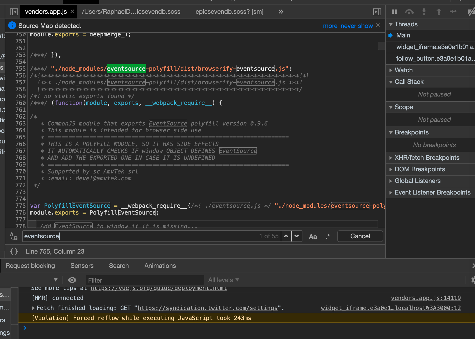475x339 pixels.
Task: Click line number 775 in gutter
Action: 21,206
